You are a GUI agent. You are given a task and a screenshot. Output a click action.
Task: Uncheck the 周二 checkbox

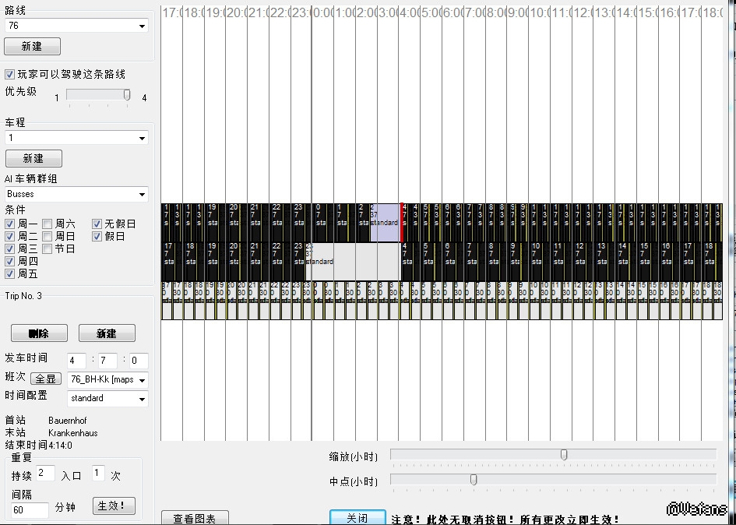(9, 236)
